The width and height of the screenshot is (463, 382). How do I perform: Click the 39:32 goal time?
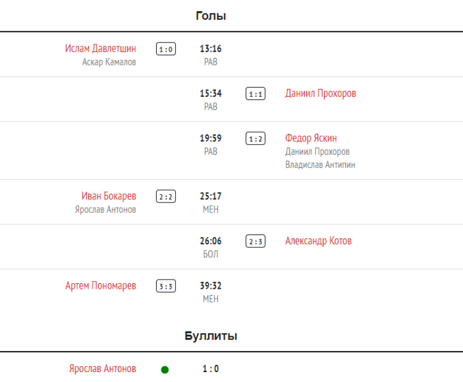click(211, 286)
